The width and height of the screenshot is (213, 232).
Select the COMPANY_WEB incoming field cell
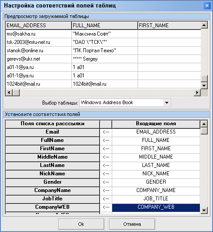click(156, 207)
